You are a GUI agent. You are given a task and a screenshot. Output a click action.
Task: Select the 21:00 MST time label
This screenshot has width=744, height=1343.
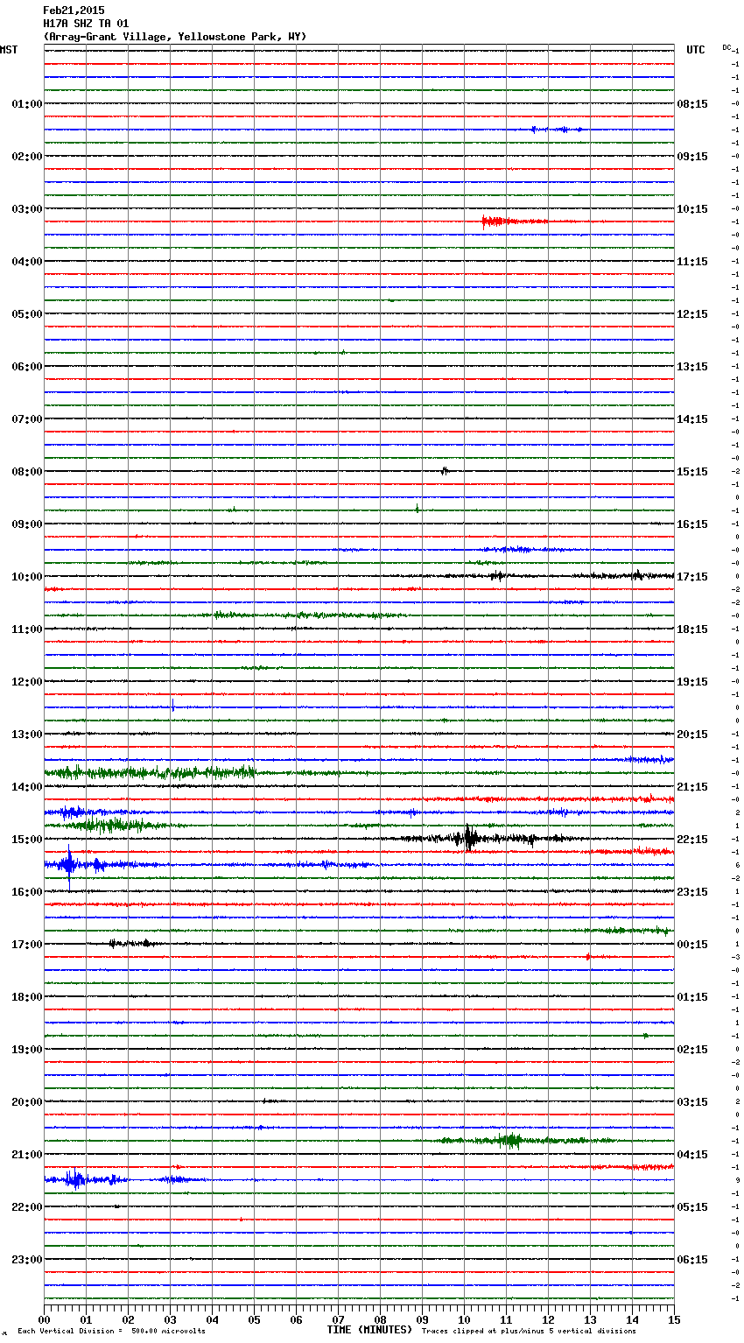pyautogui.click(x=27, y=1155)
